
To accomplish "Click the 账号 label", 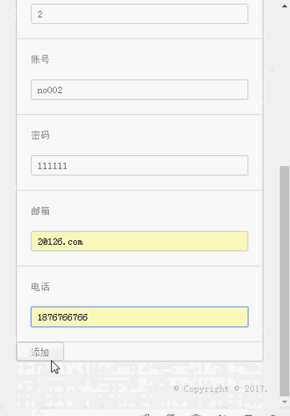I will coord(40,59).
